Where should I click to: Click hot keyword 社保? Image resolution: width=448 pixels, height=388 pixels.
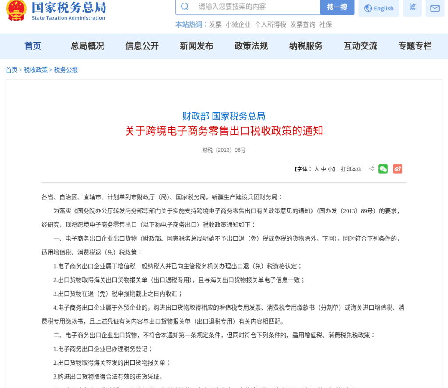325,25
